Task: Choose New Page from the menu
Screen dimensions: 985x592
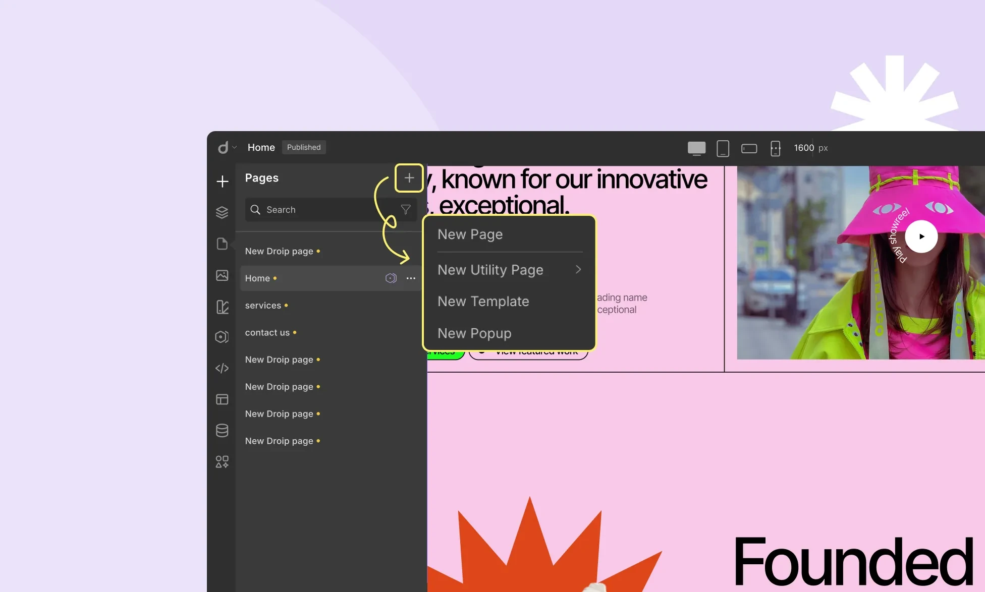Action: (470, 234)
